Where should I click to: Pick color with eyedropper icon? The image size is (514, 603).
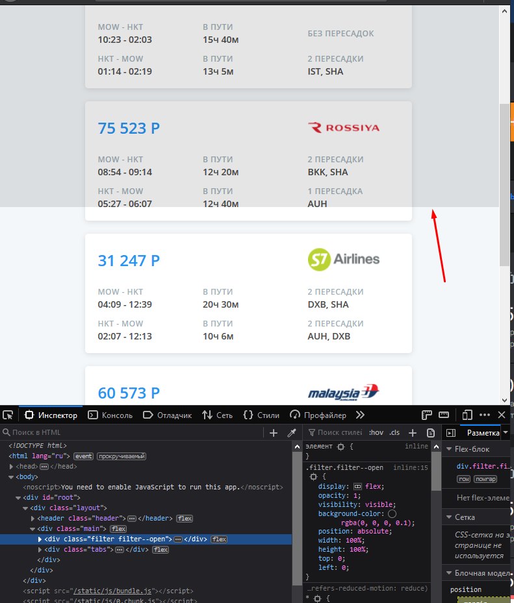292,433
